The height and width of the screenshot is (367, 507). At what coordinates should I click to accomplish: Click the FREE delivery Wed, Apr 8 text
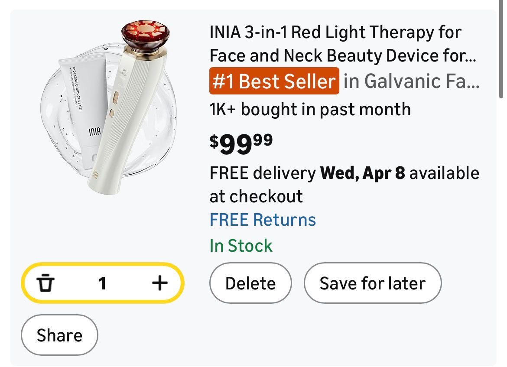click(307, 173)
